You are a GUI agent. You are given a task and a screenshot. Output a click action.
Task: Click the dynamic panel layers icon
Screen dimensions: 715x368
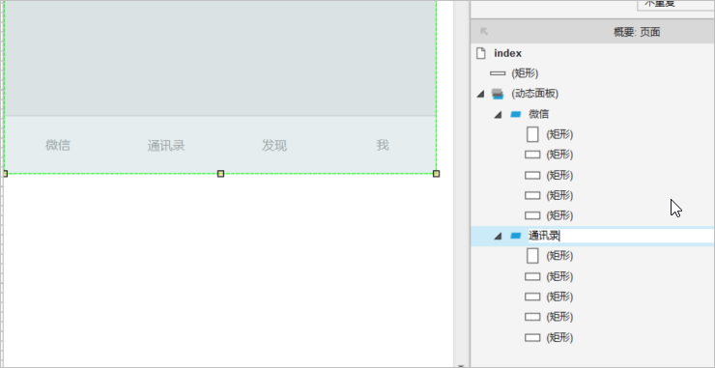pos(498,94)
